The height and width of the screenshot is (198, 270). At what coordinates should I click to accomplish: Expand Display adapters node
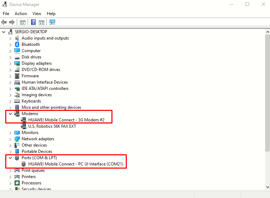pyautogui.click(x=10, y=63)
